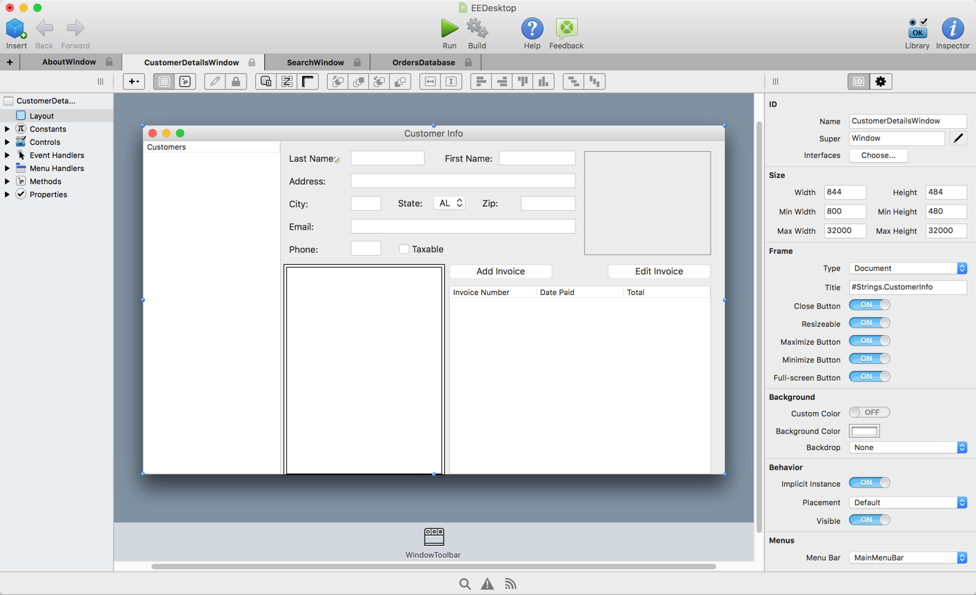The image size is (976, 595).
Task: Click the Choose... interfaces button
Action: tap(878, 155)
